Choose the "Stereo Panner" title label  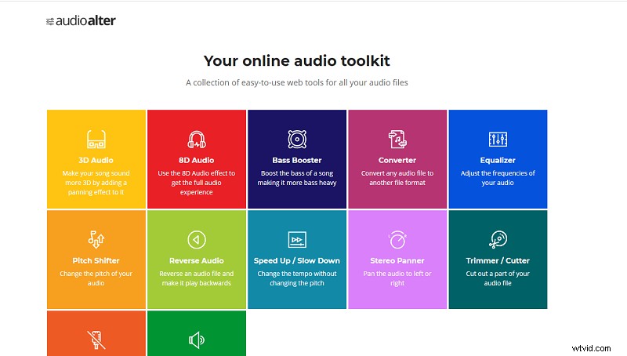pos(397,260)
